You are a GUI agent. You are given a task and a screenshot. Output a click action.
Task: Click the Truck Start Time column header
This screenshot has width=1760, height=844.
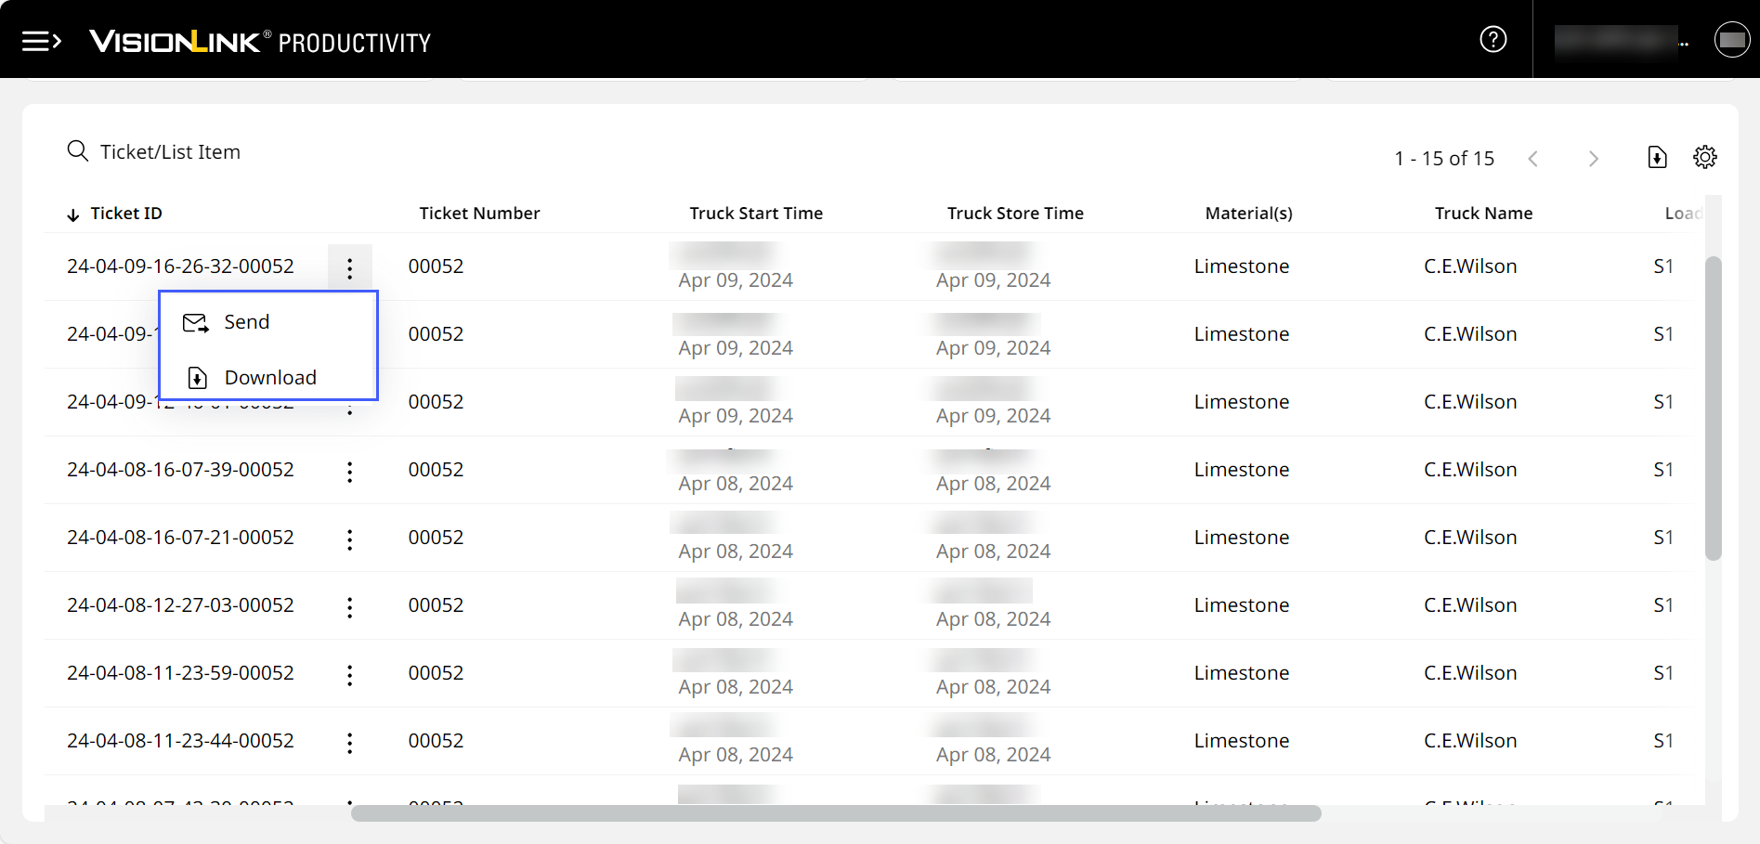755,214
